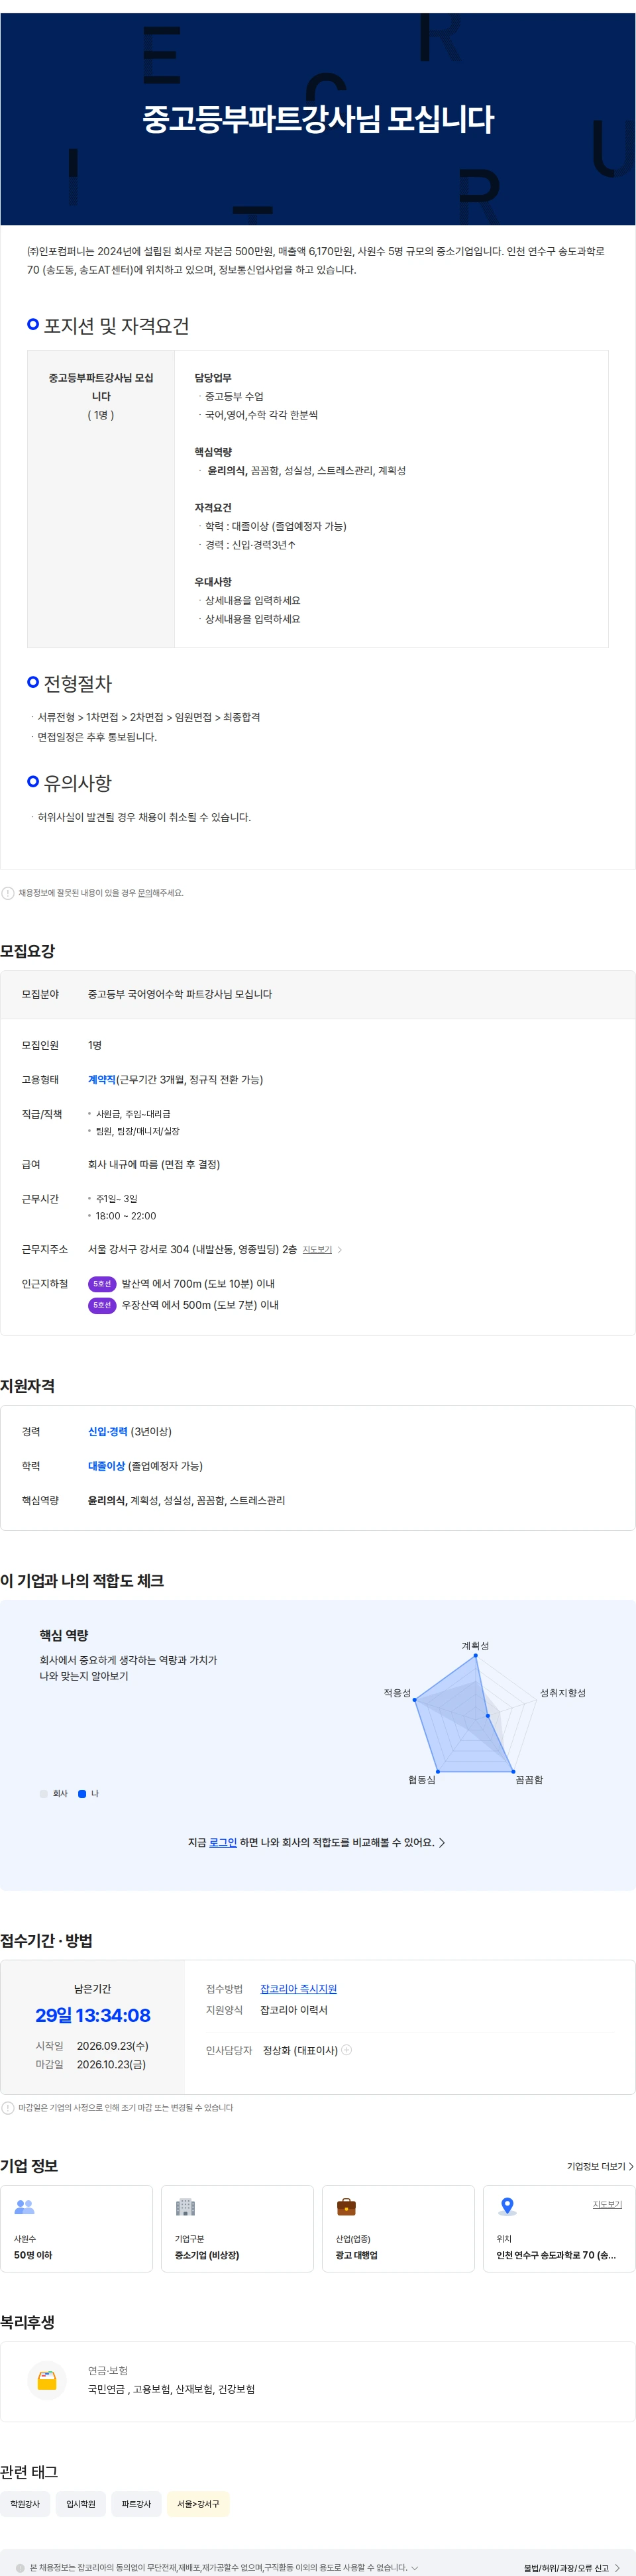Image resolution: width=636 pixels, height=2576 pixels.
Task: Open 지도보기 on the 위치 card
Action: tap(607, 2204)
